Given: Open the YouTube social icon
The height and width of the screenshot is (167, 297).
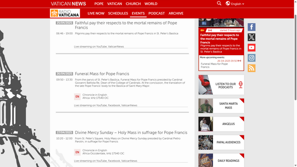Looking at the screenshot, I should click(x=252, y=47).
